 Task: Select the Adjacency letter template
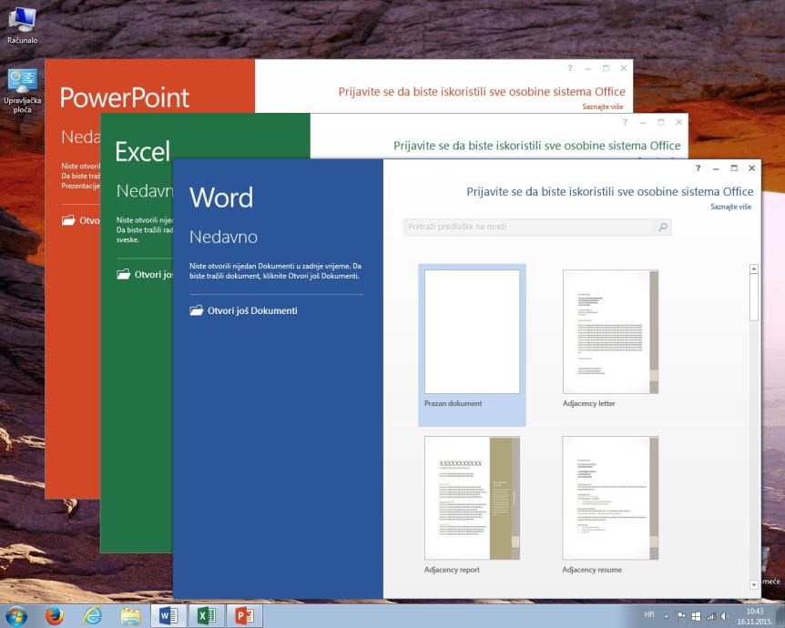[610, 339]
